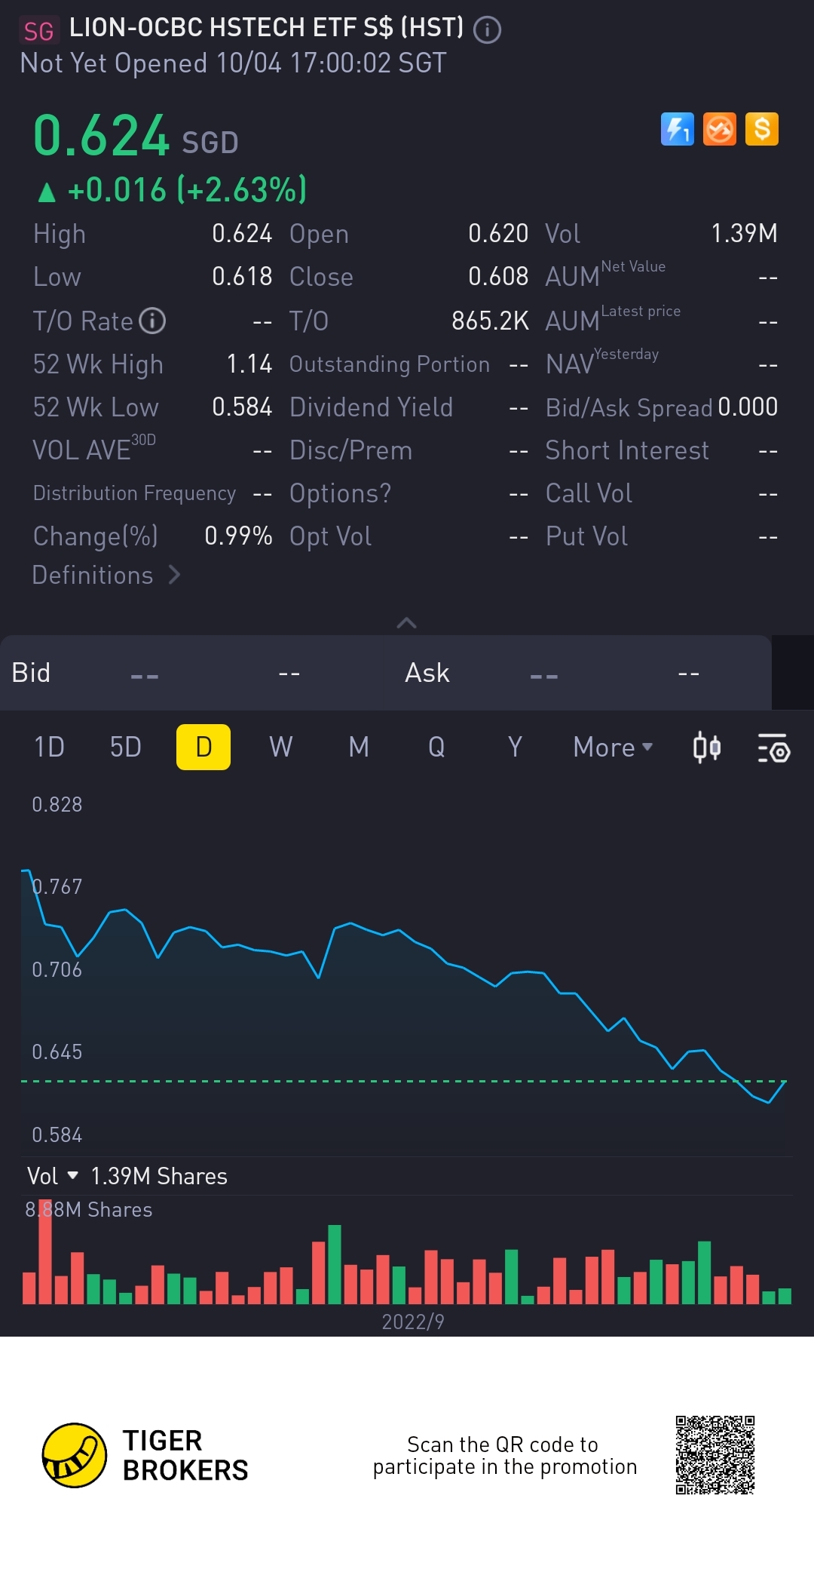Open the T/O Rate info tooltip

tap(153, 321)
